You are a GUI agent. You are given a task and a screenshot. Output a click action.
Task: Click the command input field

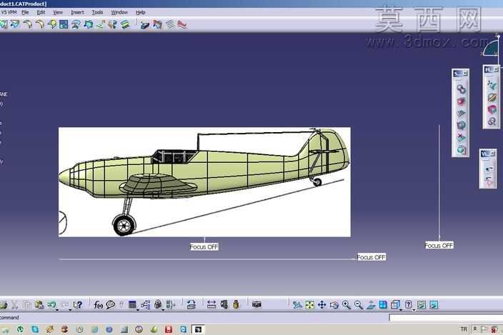[x=446, y=317]
